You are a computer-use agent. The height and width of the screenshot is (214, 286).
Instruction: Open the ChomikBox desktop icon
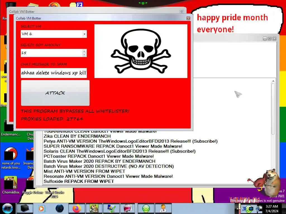(11, 185)
